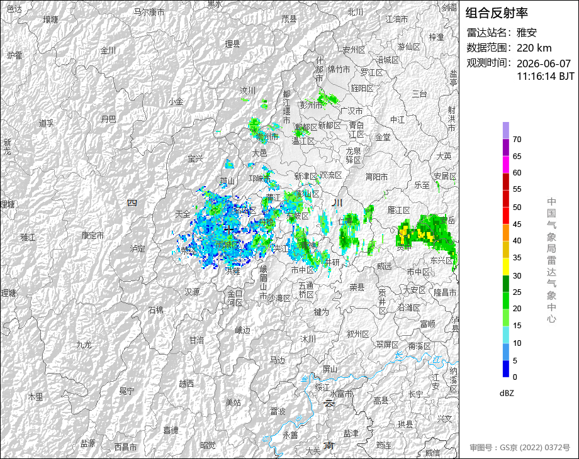Click the 宝兴 label on the map
The width and height of the screenshot is (579, 459).
point(195,158)
